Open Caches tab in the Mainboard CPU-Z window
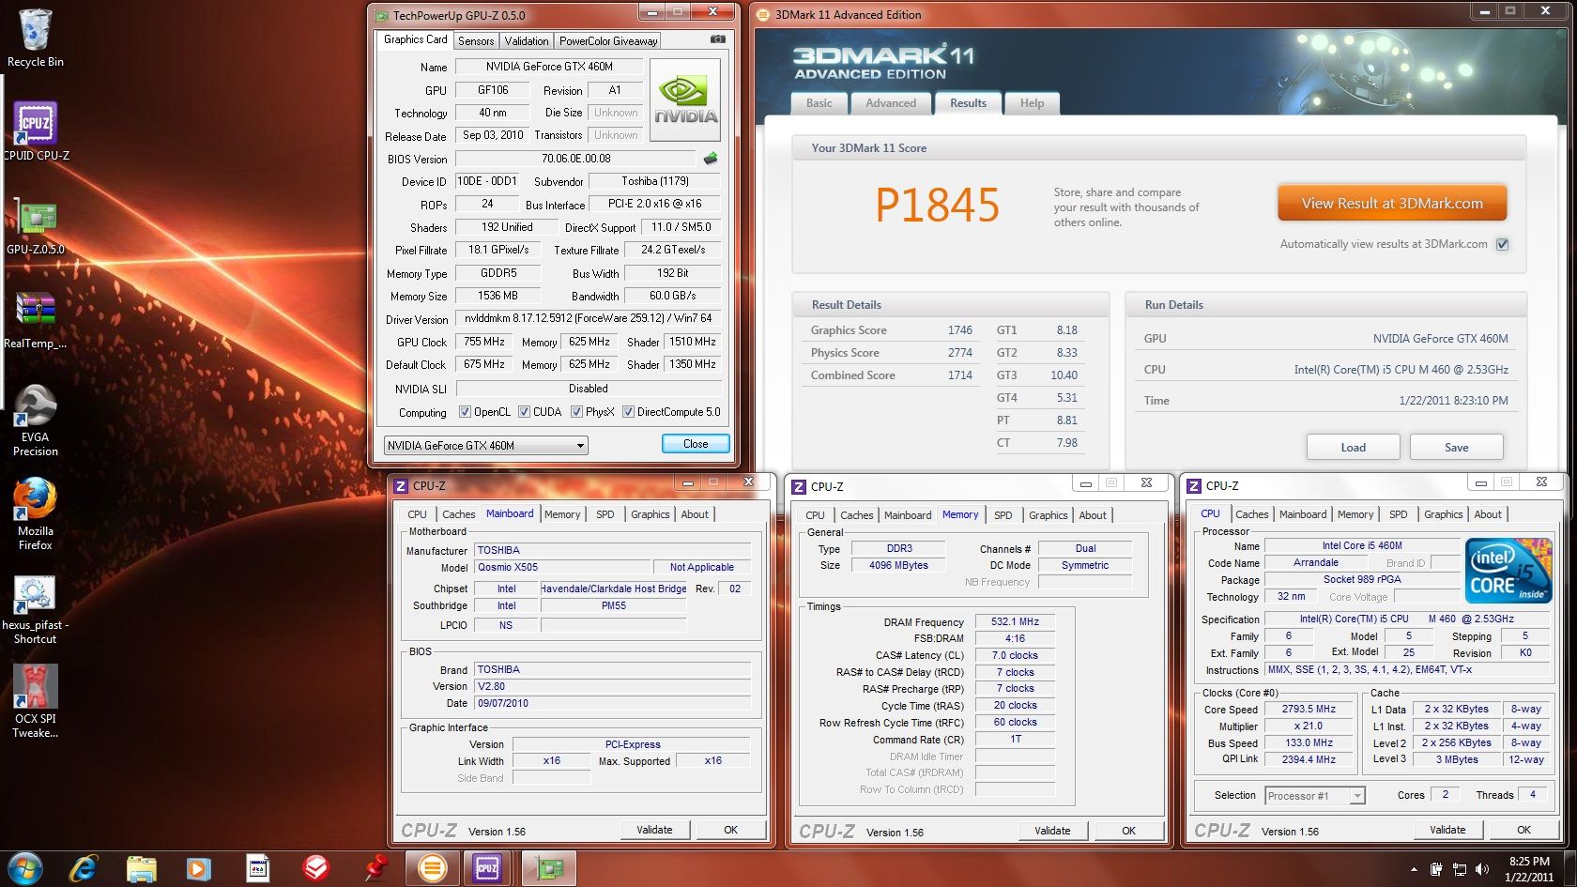The image size is (1577, 887). [459, 514]
